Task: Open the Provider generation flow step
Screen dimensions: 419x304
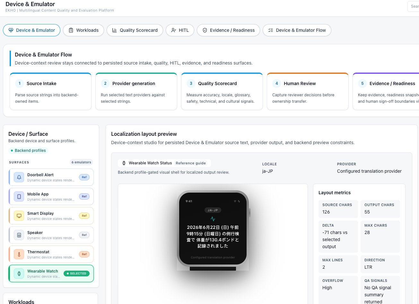Action: click(x=136, y=91)
